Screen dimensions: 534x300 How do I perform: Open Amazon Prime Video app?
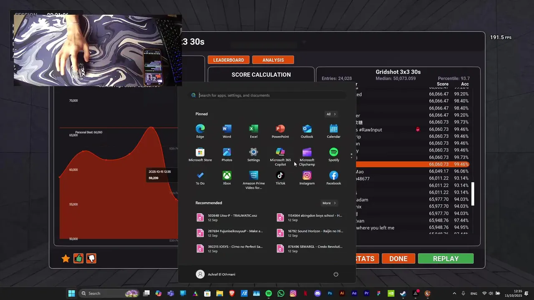point(254,180)
